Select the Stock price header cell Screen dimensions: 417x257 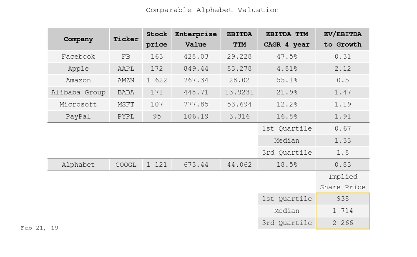click(157, 39)
